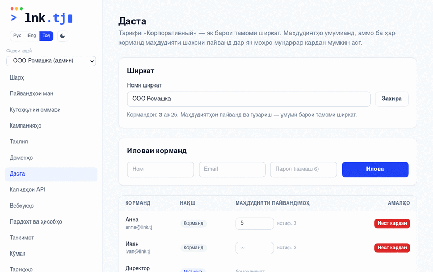Open workspace dropdown ООО Ромашка (админ)
Viewport: 433px width, 272px height.
(x=51, y=61)
